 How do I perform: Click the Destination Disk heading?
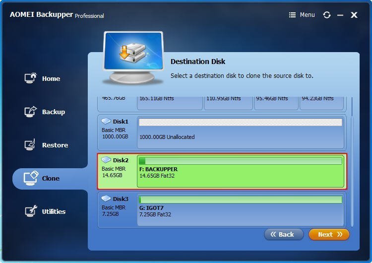[x=198, y=62]
